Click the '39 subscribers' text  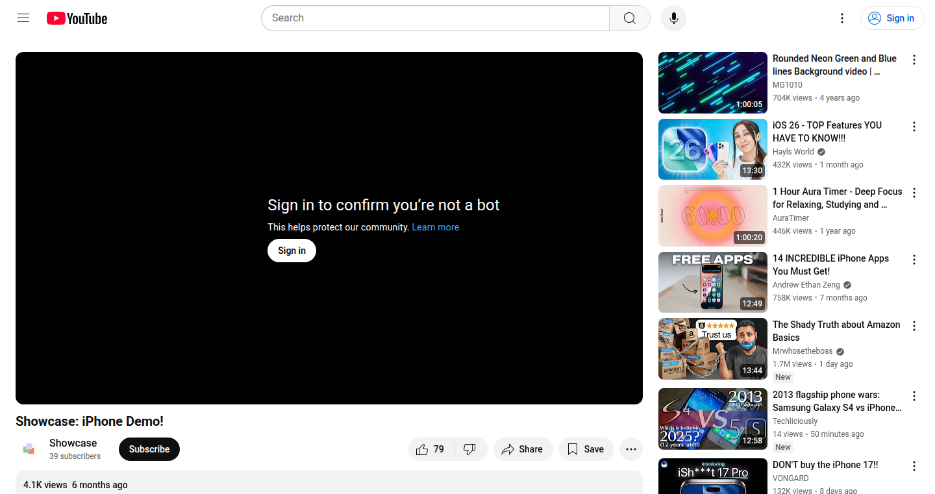coord(75,456)
